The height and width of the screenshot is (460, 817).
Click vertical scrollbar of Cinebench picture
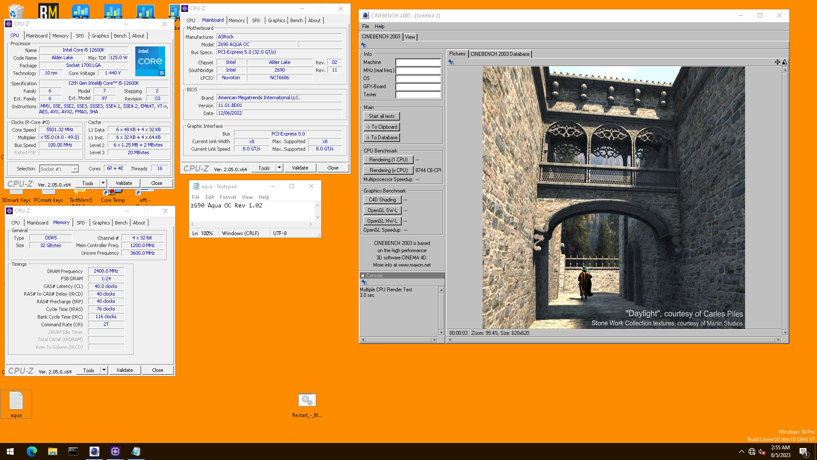[785, 201]
